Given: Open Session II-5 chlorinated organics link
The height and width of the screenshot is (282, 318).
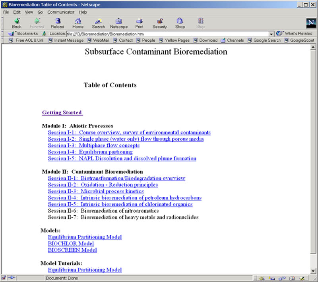Looking at the screenshot, I should (120, 204).
